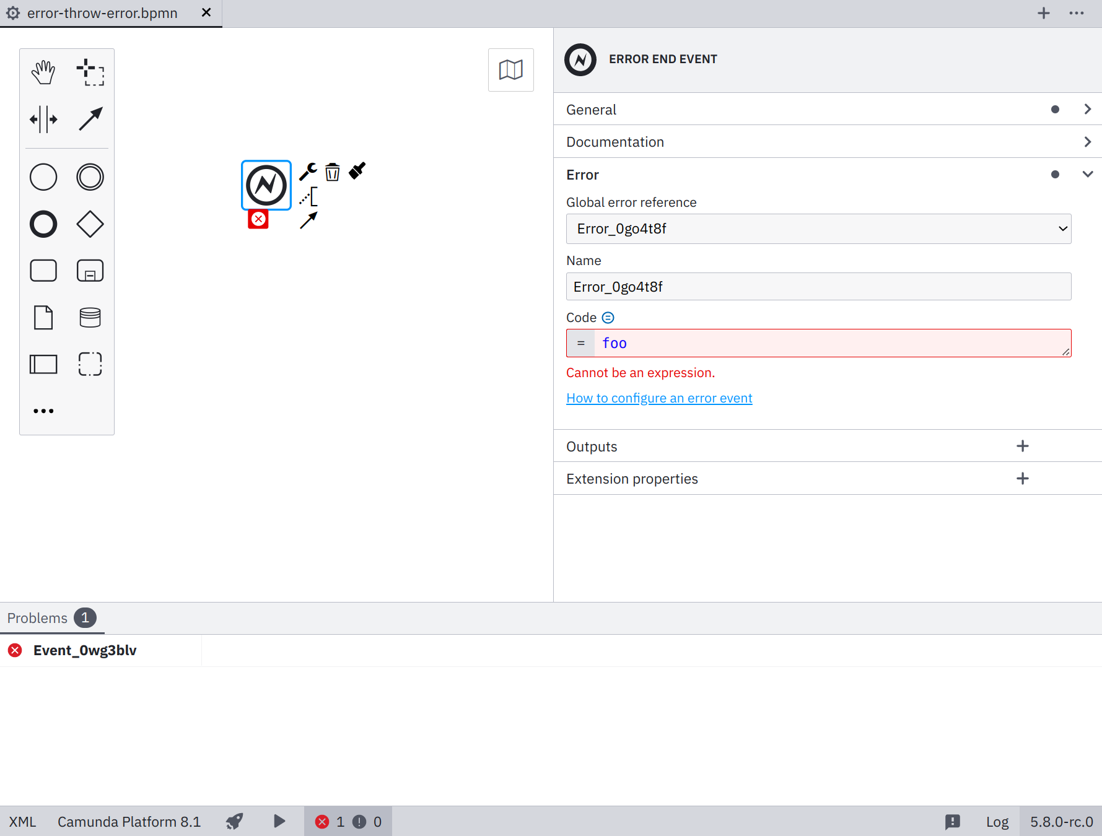The image size is (1102, 836).
Task: Collapse the Error section
Action: pos(1088,174)
